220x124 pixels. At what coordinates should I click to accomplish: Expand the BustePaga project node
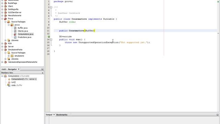2,3
